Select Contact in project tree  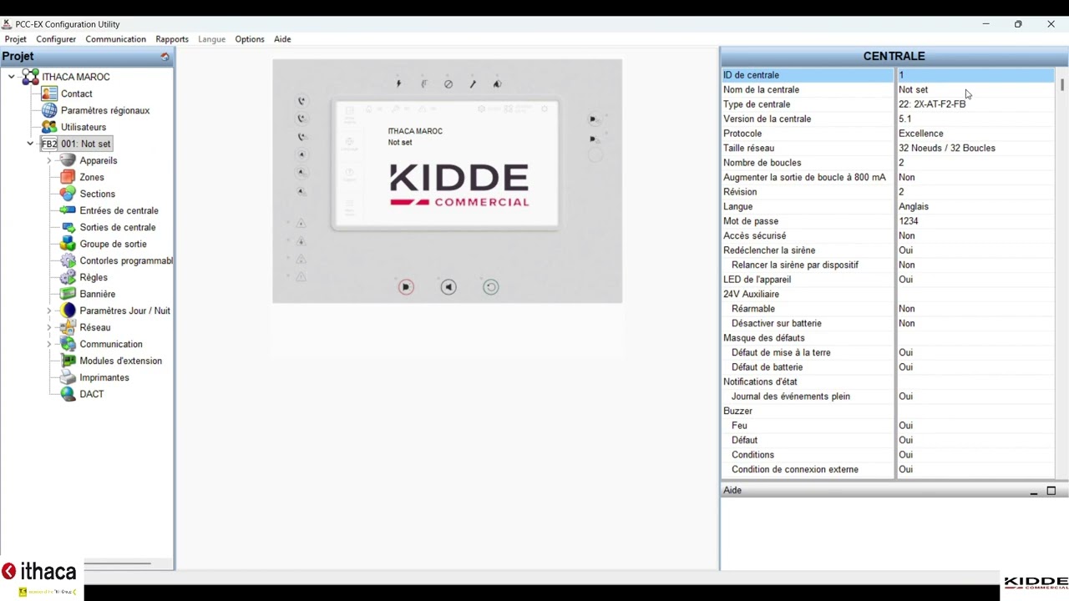point(76,93)
